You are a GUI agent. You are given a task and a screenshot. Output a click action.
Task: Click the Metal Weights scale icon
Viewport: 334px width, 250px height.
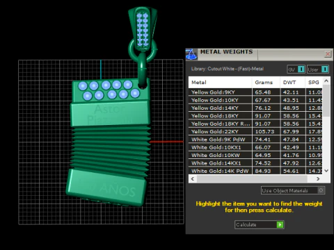click(x=191, y=54)
